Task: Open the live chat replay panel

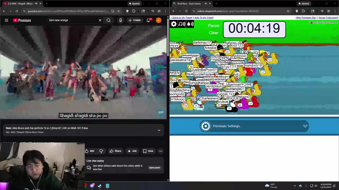Action: tap(154, 168)
